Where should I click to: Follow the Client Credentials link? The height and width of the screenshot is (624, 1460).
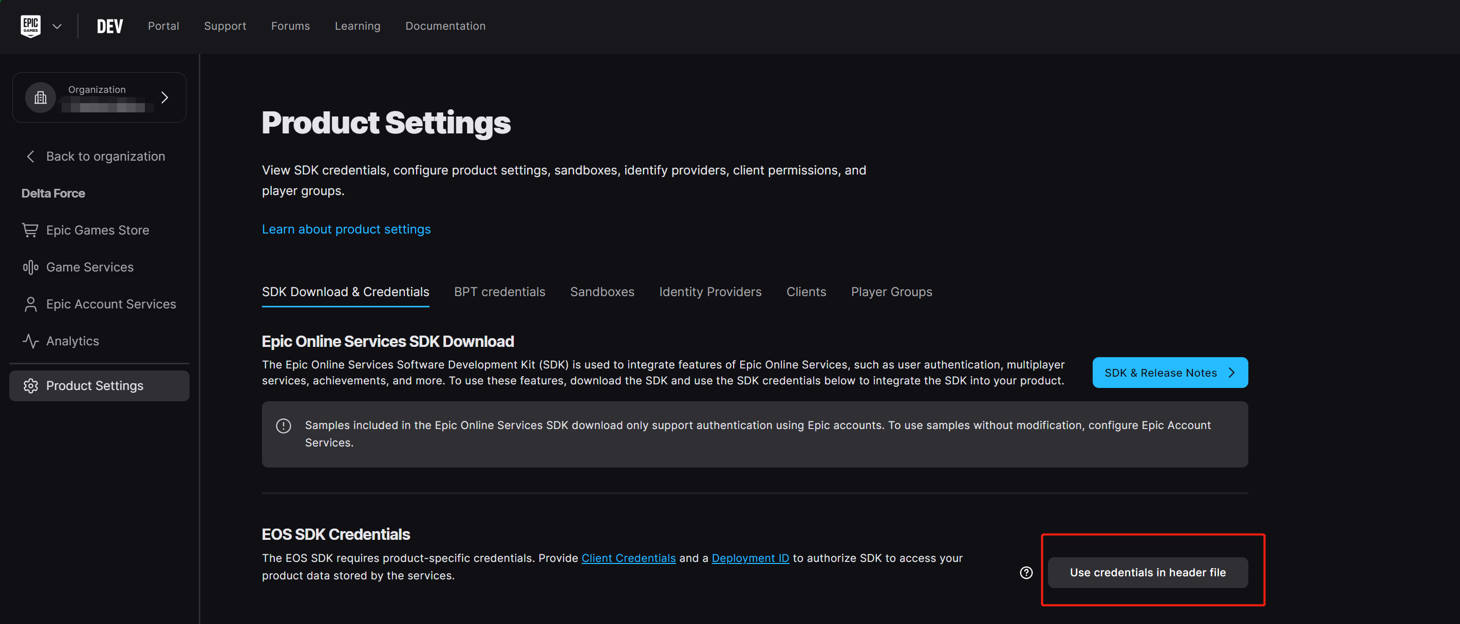pyautogui.click(x=628, y=558)
